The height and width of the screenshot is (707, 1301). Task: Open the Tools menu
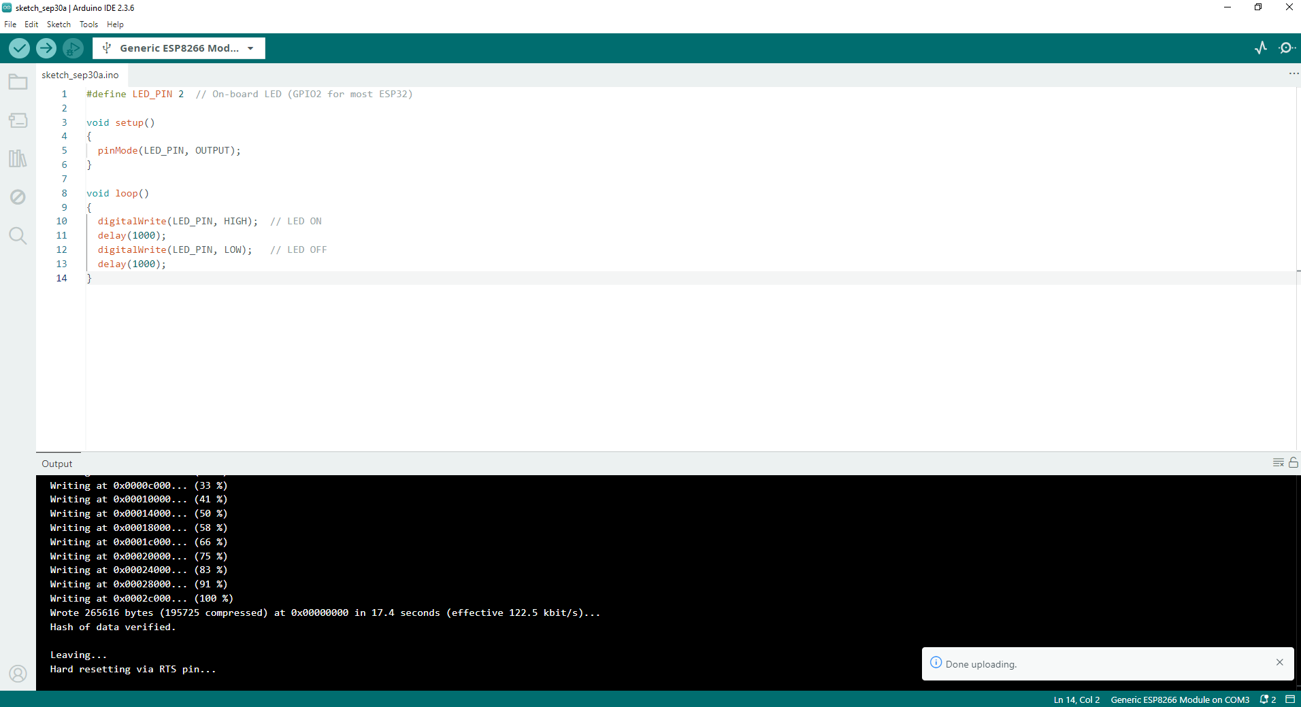[88, 24]
